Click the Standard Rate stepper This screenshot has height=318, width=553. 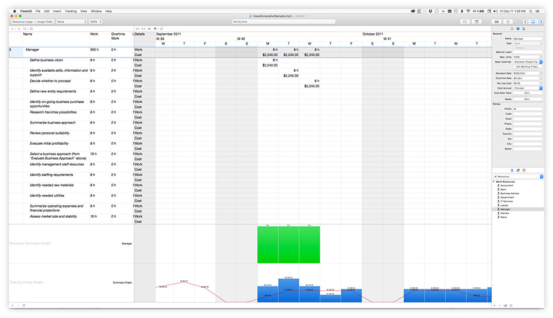click(541, 74)
